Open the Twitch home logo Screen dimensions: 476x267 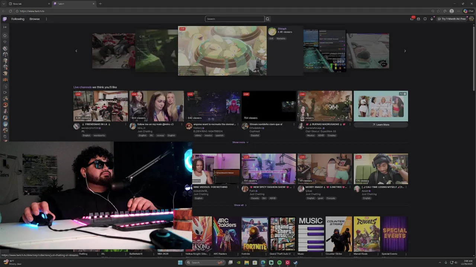4,19
